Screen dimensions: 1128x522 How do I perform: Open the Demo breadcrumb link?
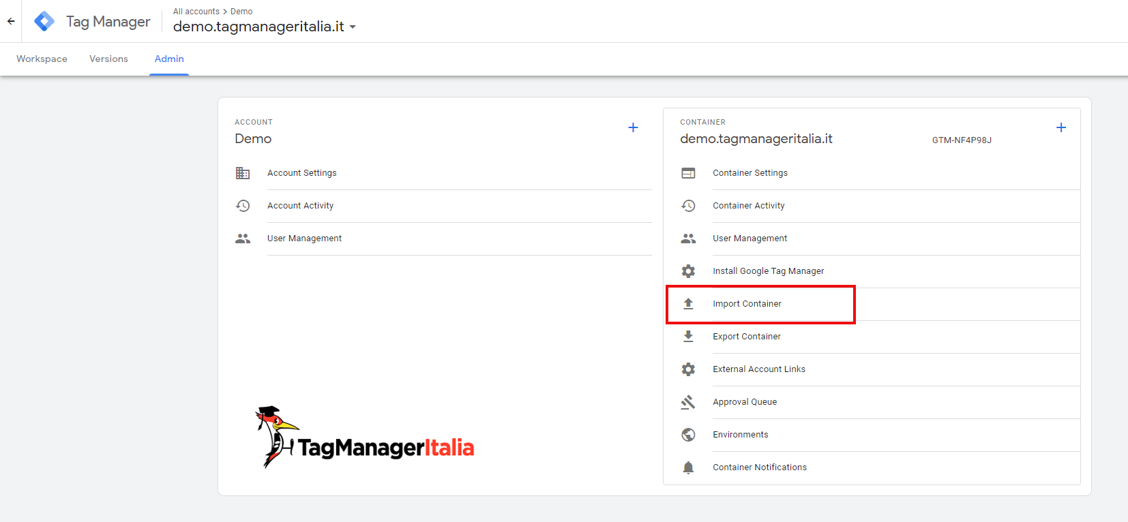click(241, 12)
